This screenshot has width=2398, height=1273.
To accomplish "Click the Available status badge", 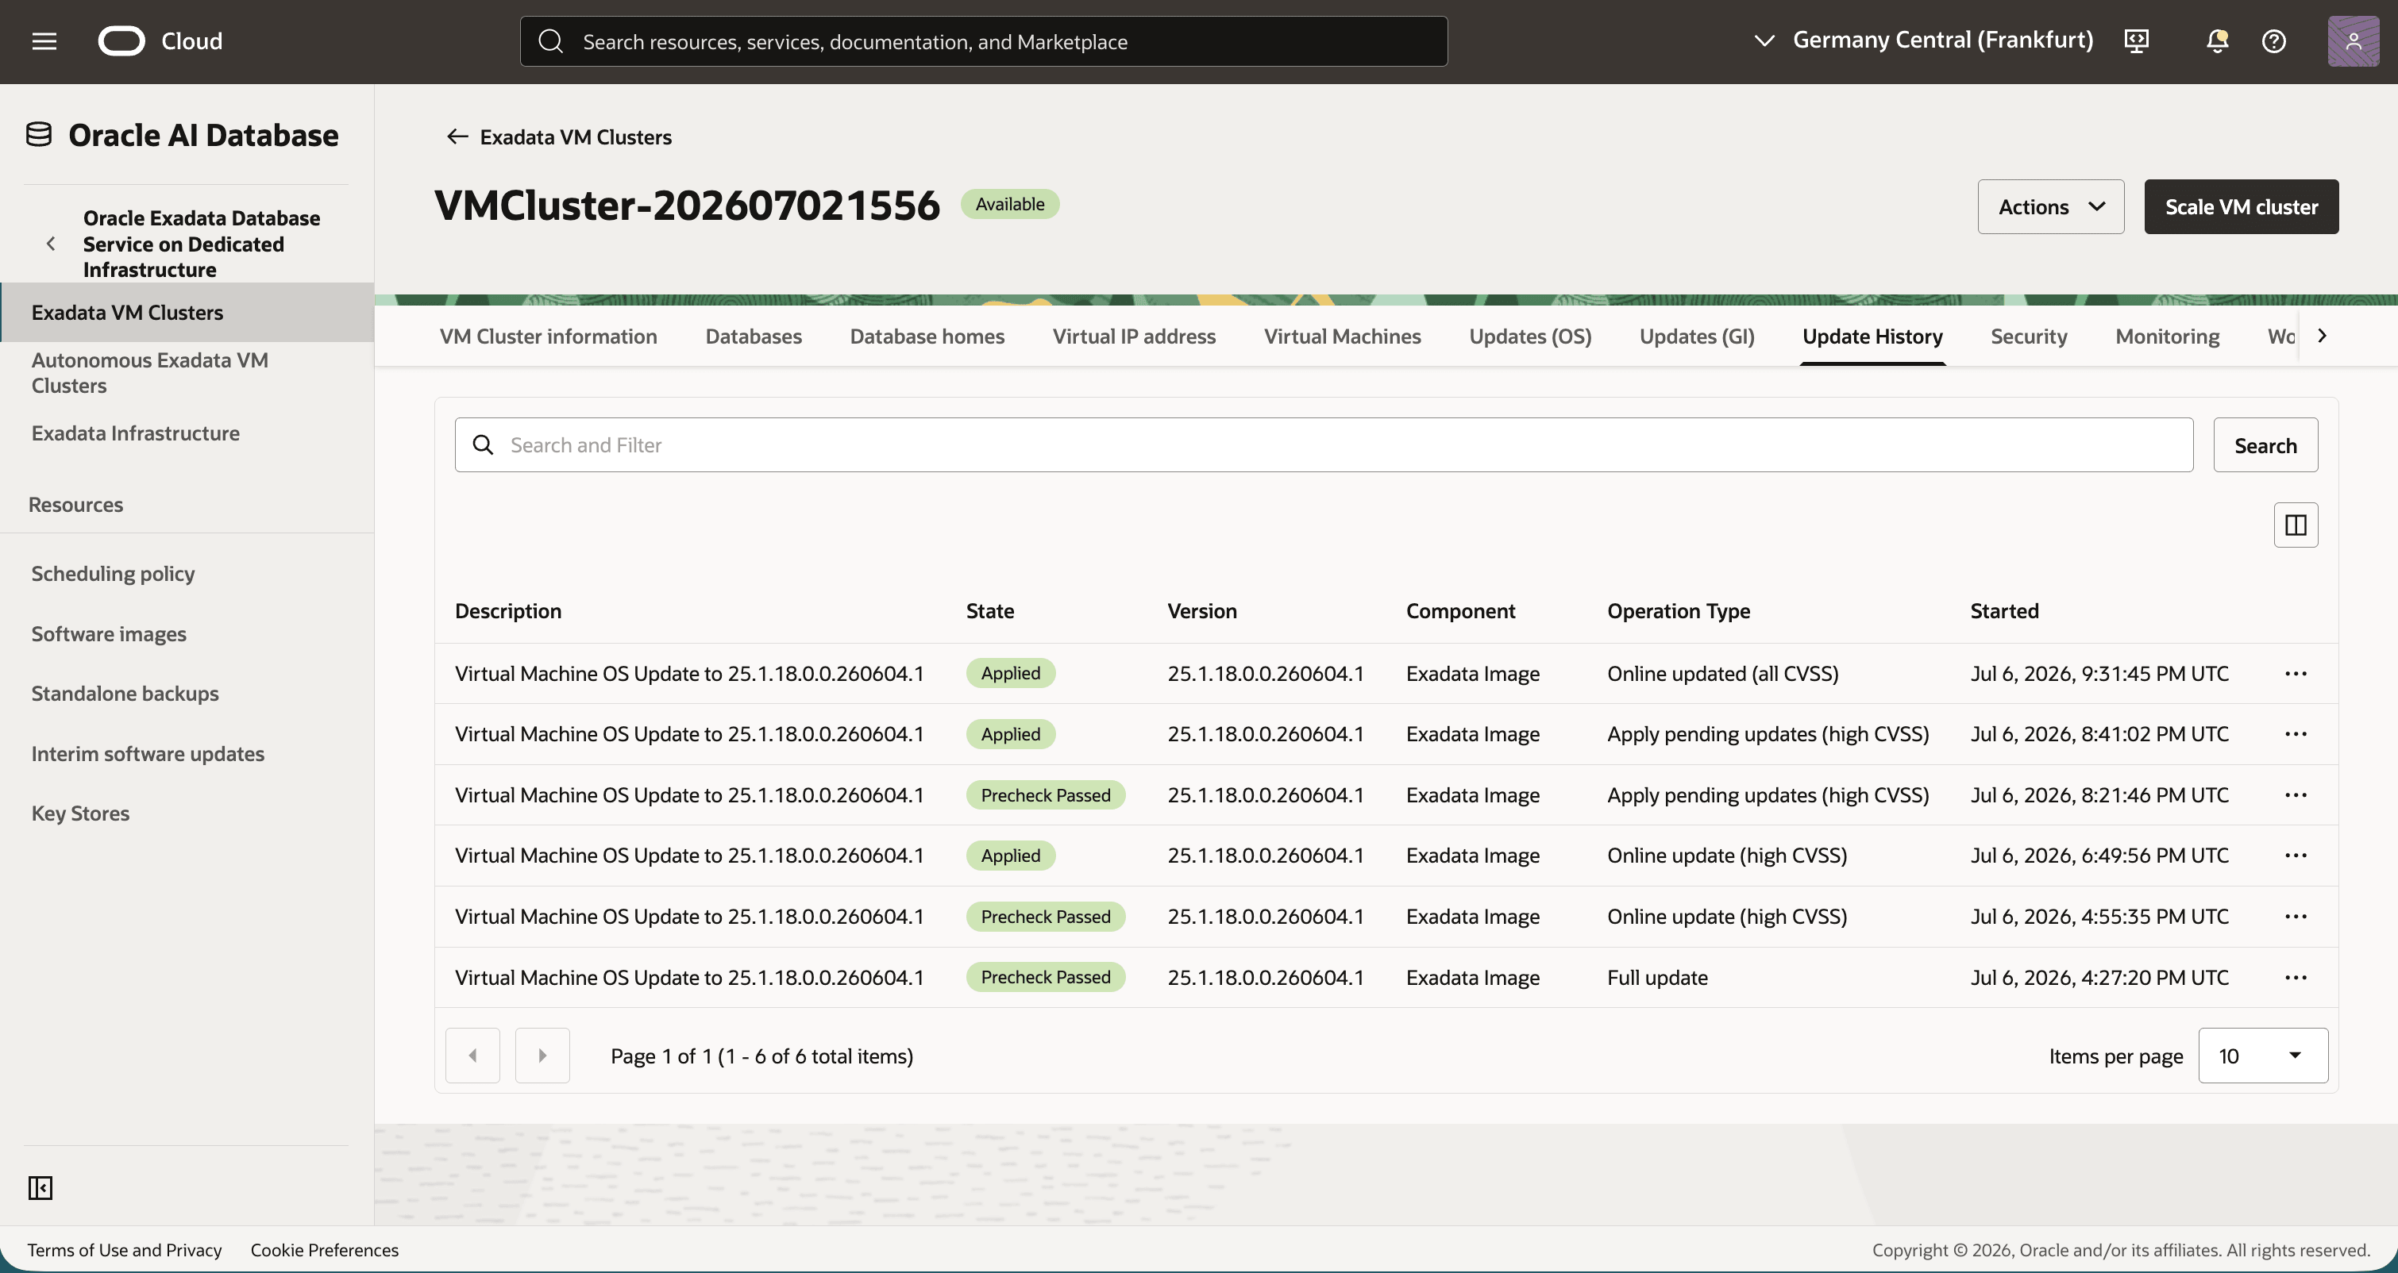I will 1010,204.
